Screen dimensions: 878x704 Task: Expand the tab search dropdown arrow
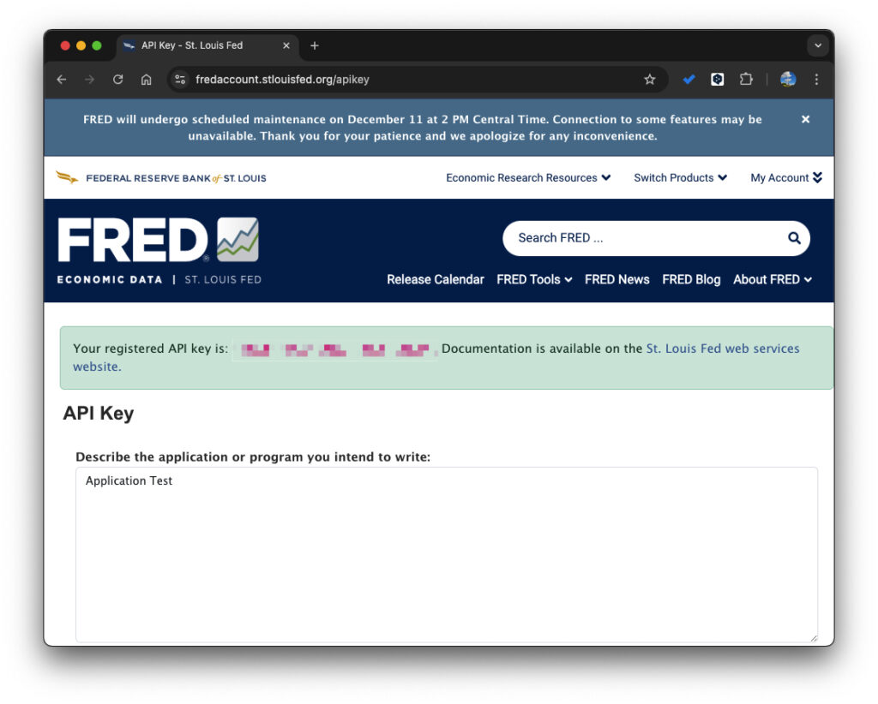pyautogui.click(x=817, y=46)
